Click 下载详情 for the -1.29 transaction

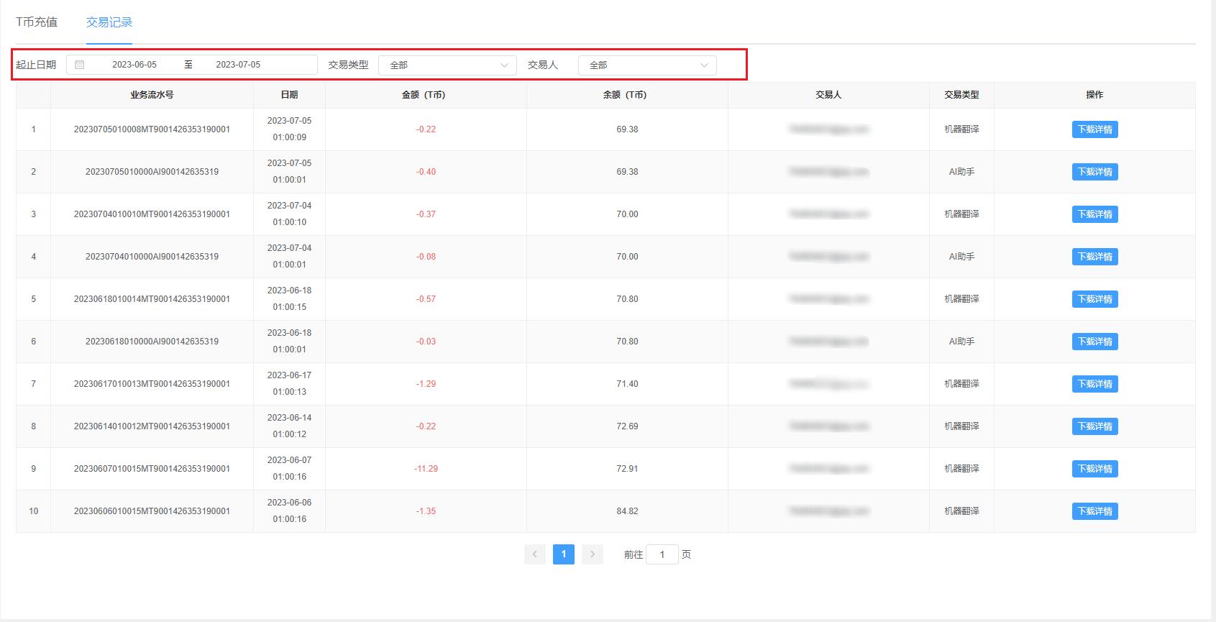[x=1094, y=384]
